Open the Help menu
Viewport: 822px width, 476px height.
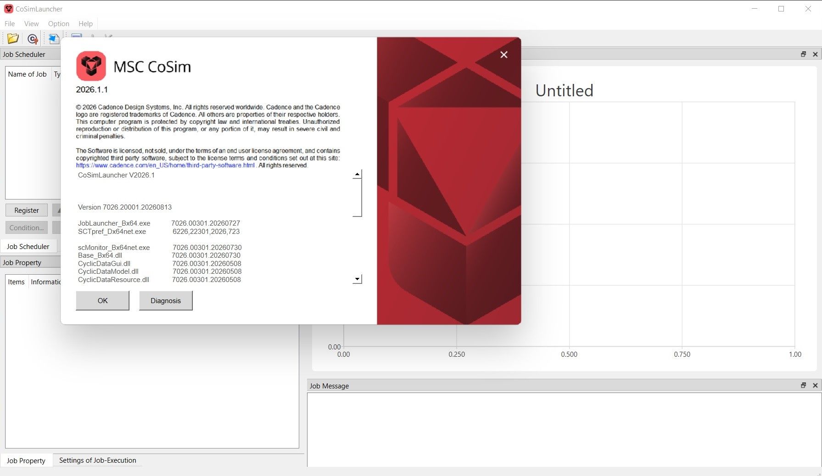click(x=85, y=23)
